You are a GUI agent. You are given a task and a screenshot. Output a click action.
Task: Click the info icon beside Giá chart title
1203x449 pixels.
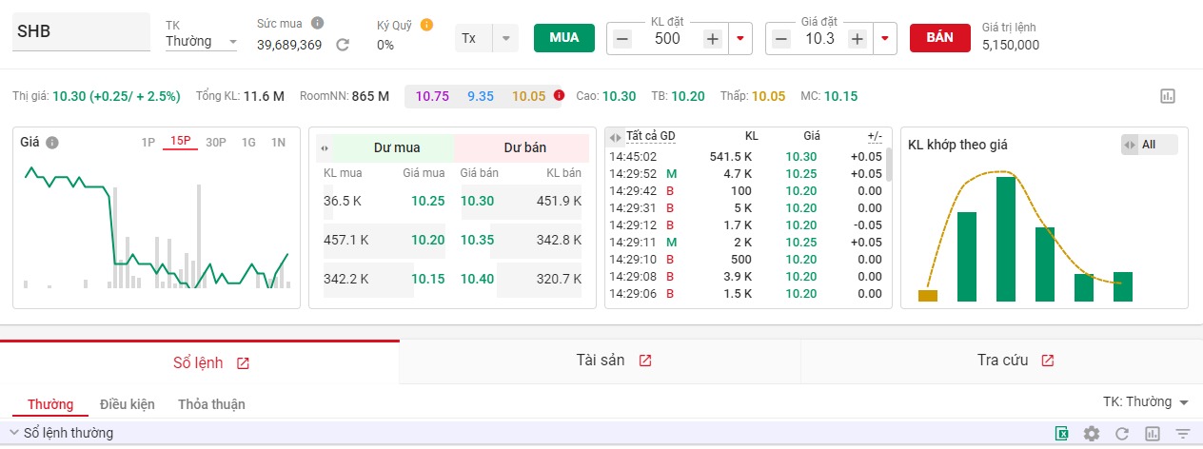click(52, 143)
